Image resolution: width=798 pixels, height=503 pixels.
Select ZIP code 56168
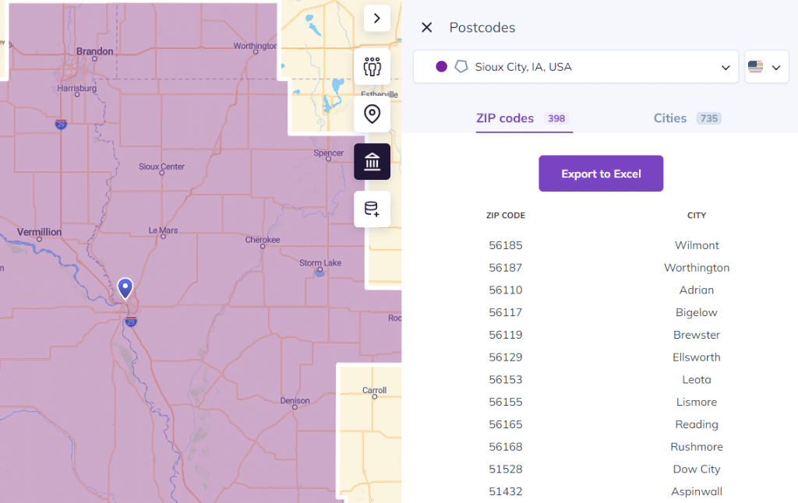[x=505, y=446]
